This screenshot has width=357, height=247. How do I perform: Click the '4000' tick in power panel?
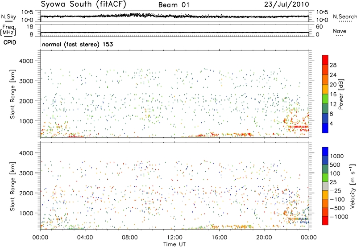(26, 61)
